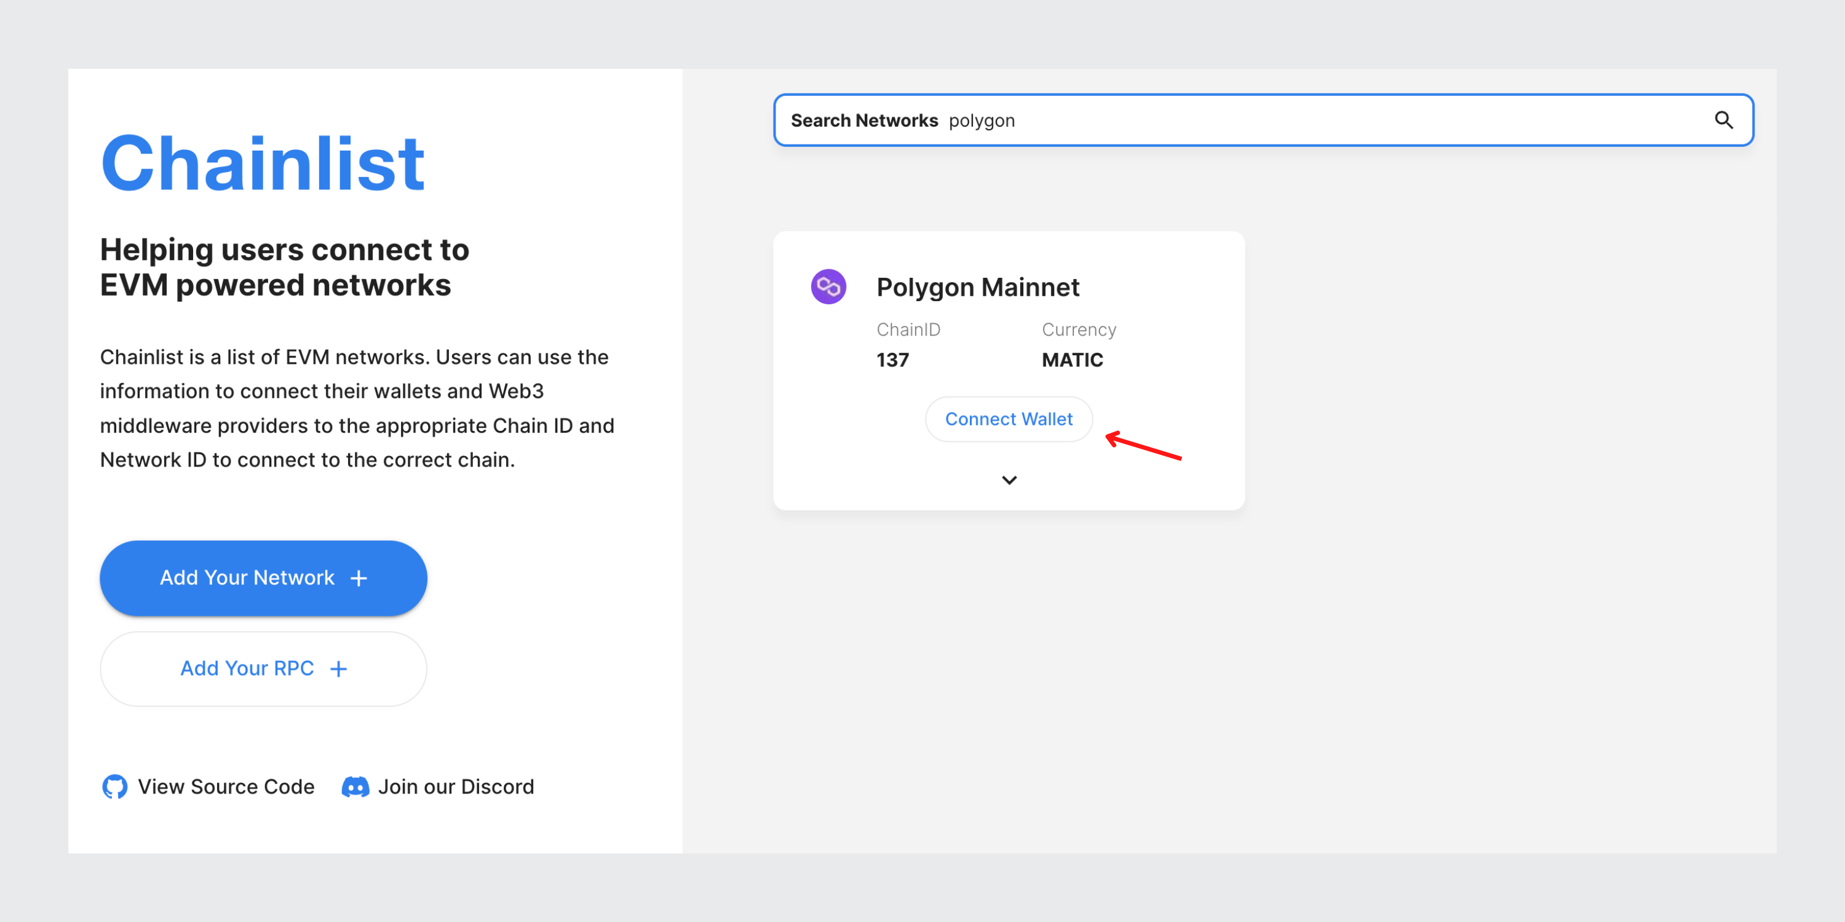Screen dimensions: 1845x922
Task: Open the View Source Code link
Action: [208, 787]
